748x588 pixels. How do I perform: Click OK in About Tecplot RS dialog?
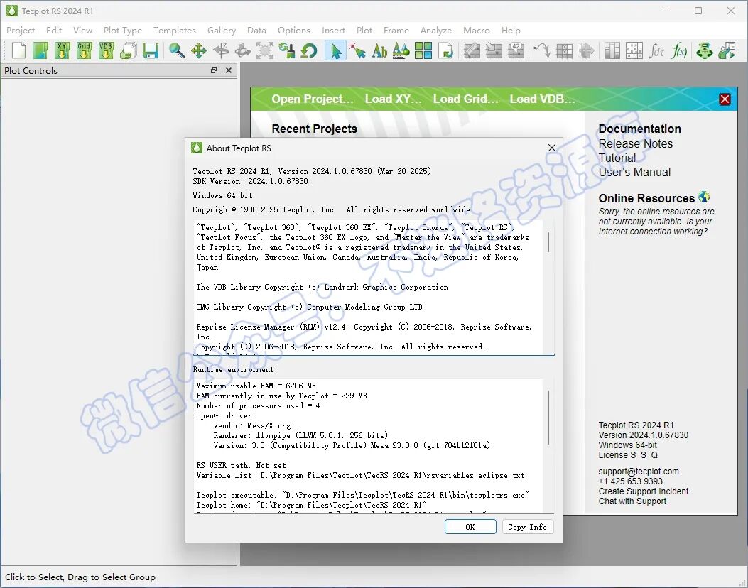[x=470, y=527]
